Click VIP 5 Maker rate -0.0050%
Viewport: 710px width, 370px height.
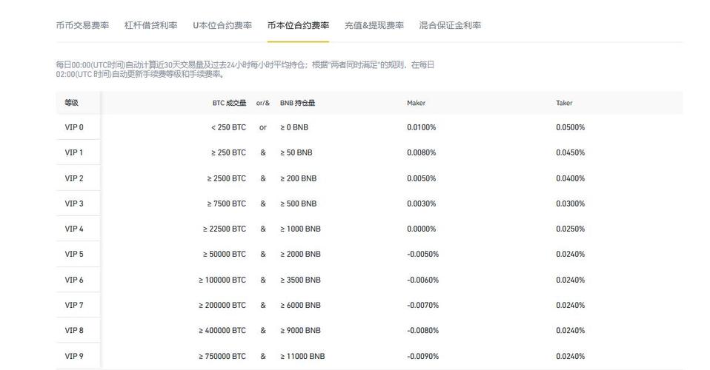tap(422, 254)
